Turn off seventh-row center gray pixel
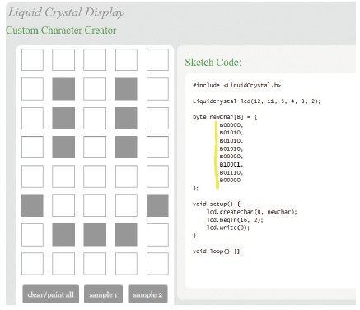360x310 pixels. [x=95, y=235]
